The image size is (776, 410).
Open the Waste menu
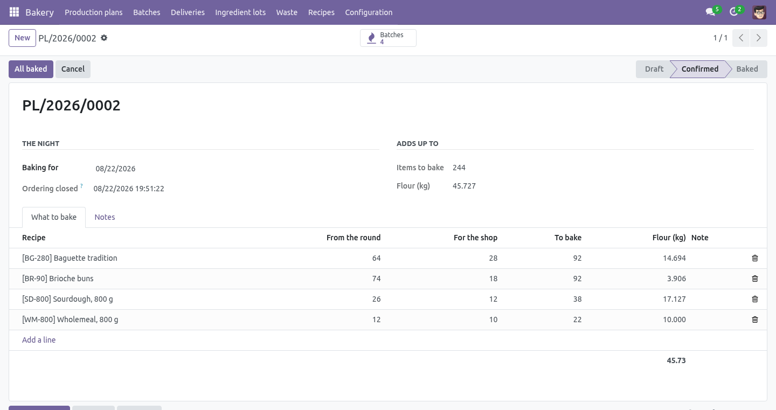[287, 12]
